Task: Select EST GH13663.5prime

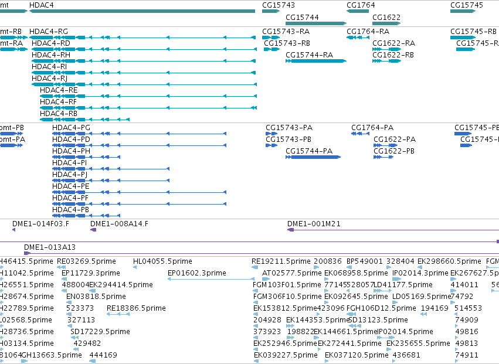Action: click(x=25, y=361)
